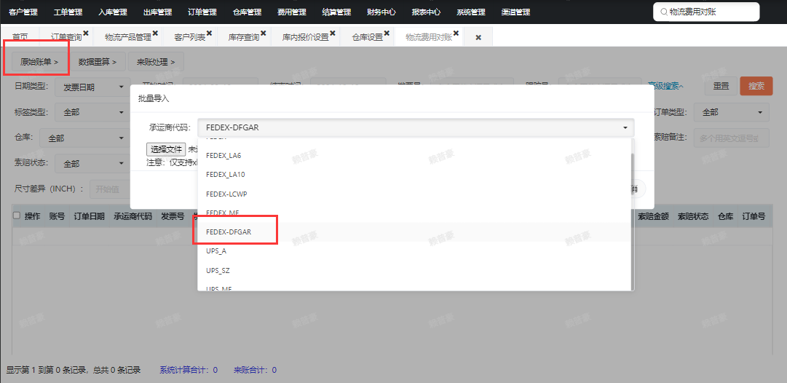Close the 客户列表 tab
Image resolution: width=787 pixels, height=383 pixels.
(x=209, y=33)
